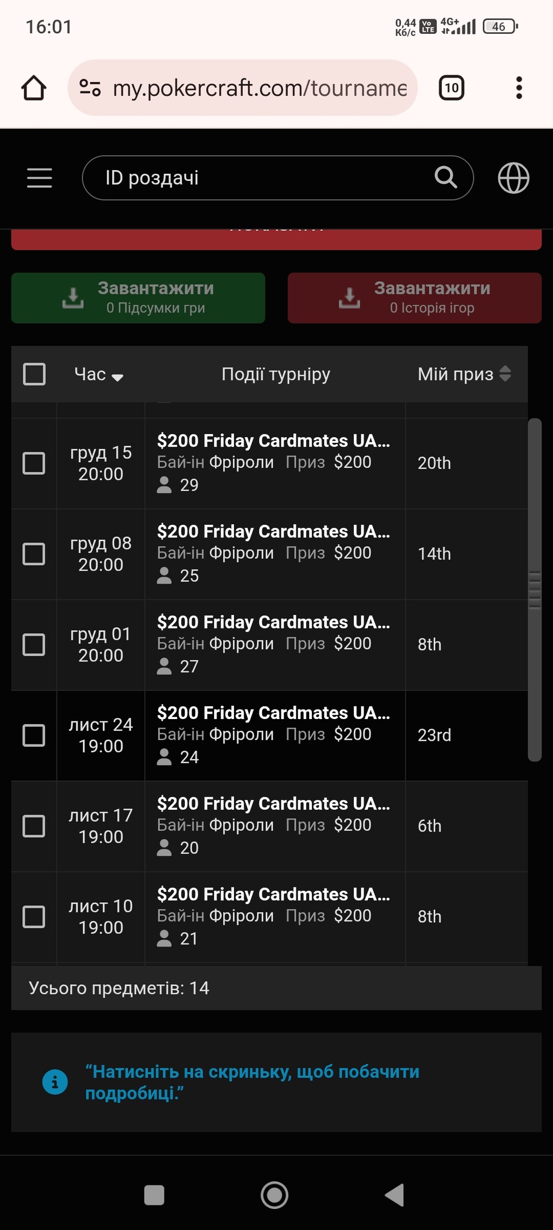
Task: Tap the search magnifier icon
Action: [446, 178]
